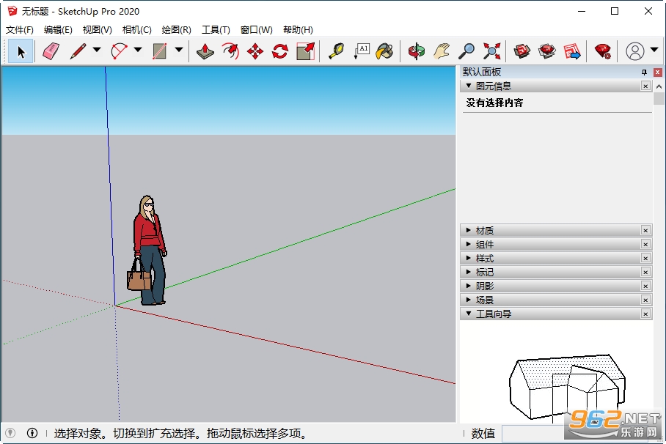Expand the 样式 panel section
This screenshot has height=444, width=666.
click(x=469, y=258)
